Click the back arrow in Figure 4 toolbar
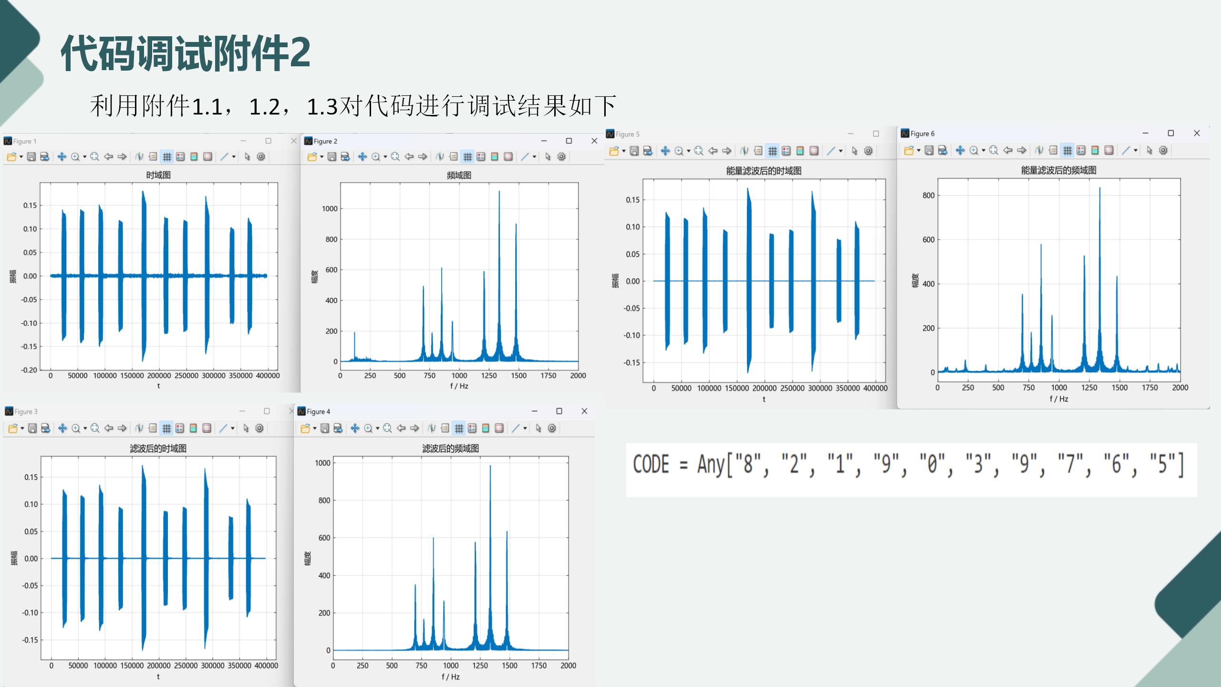This screenshot has width=1221, height=687. [x=401, y=428]
